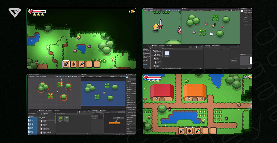Screen dimensions: 277x143
Task: Select bow slot in night forest game hotbar
Action: (x=74, y=64)
